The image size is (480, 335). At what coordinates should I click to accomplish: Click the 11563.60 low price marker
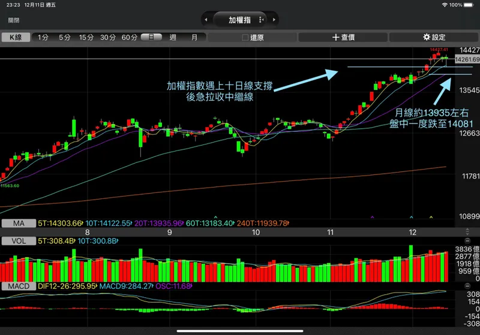click(10, 186)
